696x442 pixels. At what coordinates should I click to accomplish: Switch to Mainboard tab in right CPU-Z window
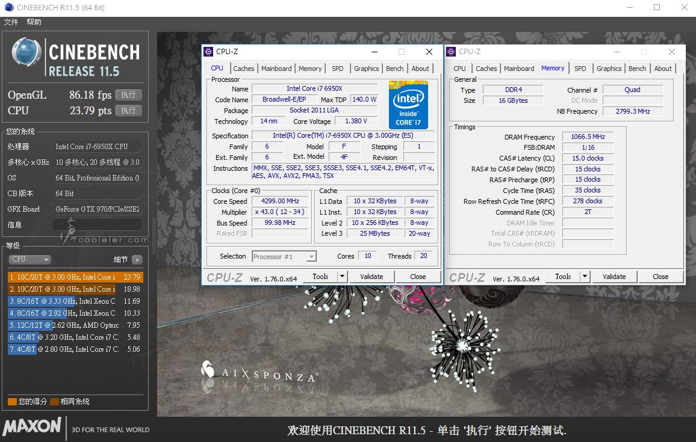point(519,69)
